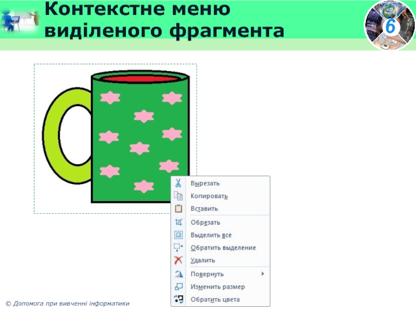Choose Изменить размер from the context menu
This screenshot has height=312, width=416.
(x=220, y=287)
